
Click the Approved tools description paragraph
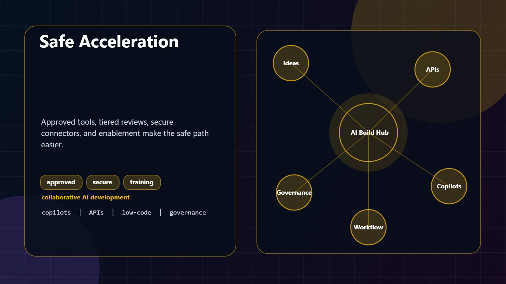pos(125,133)
